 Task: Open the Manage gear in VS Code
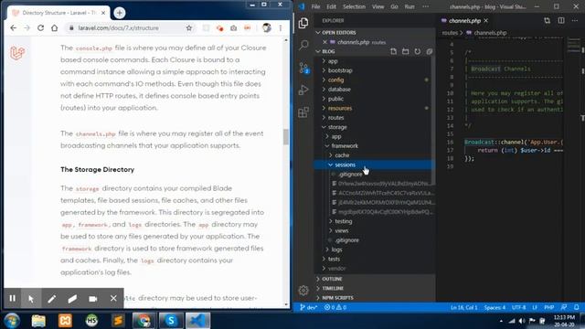tap(303, 291)
